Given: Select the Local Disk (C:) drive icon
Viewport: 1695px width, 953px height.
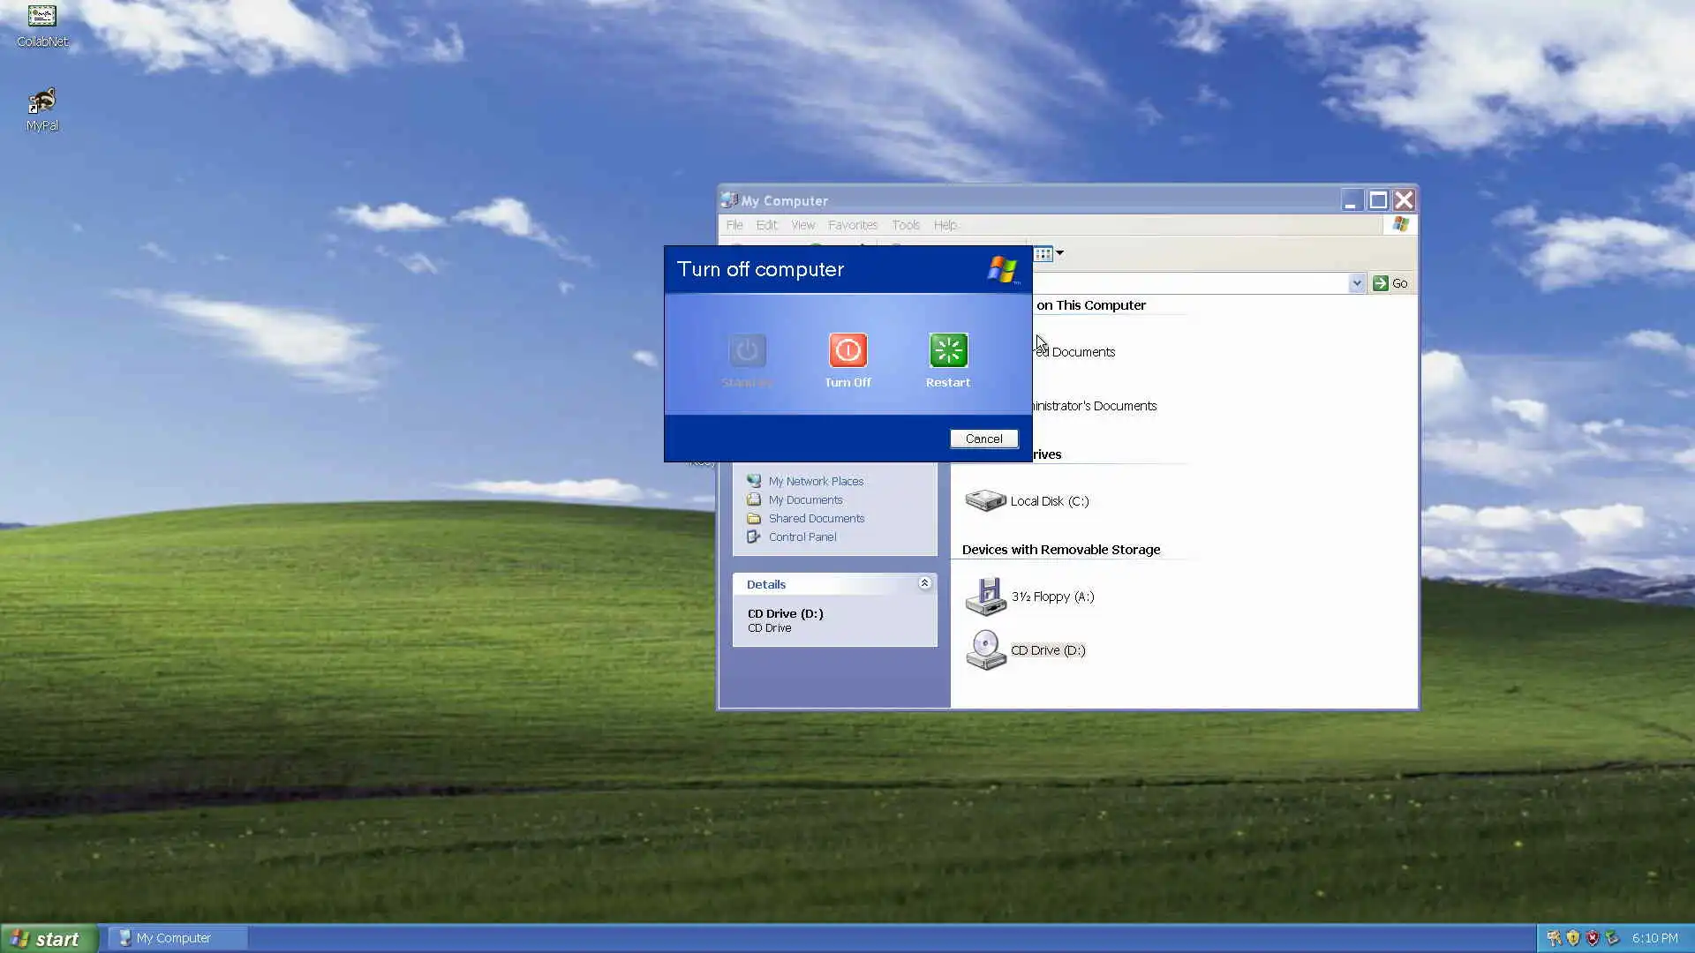Looking at the screenshot, I should pyautogui.click(x=985, y=501).
